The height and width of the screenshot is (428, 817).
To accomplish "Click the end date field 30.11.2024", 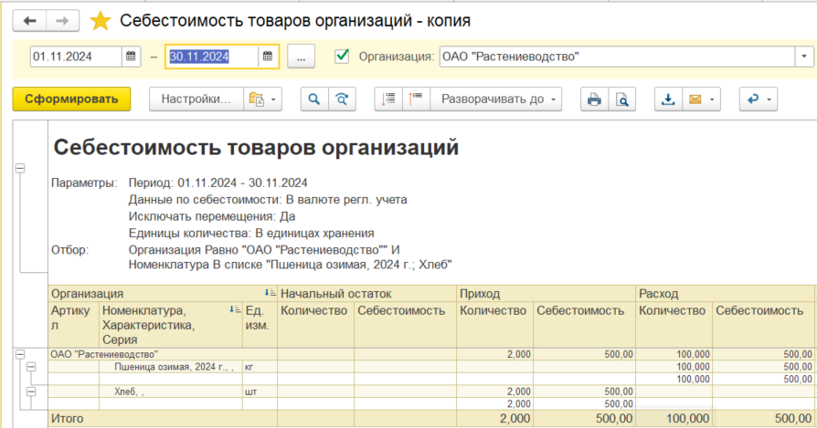I will (212, 57).
